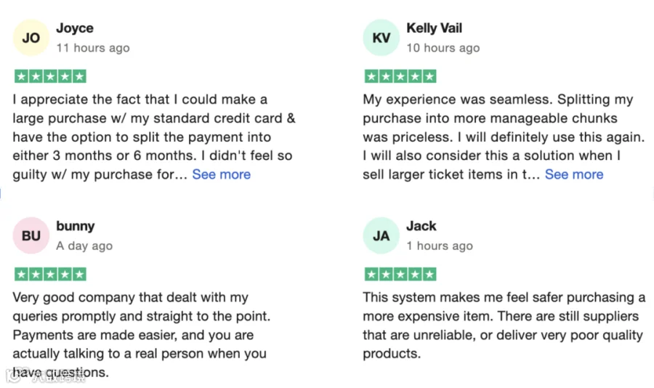Open the reviewer name Joyce

(x=75, y=28)
